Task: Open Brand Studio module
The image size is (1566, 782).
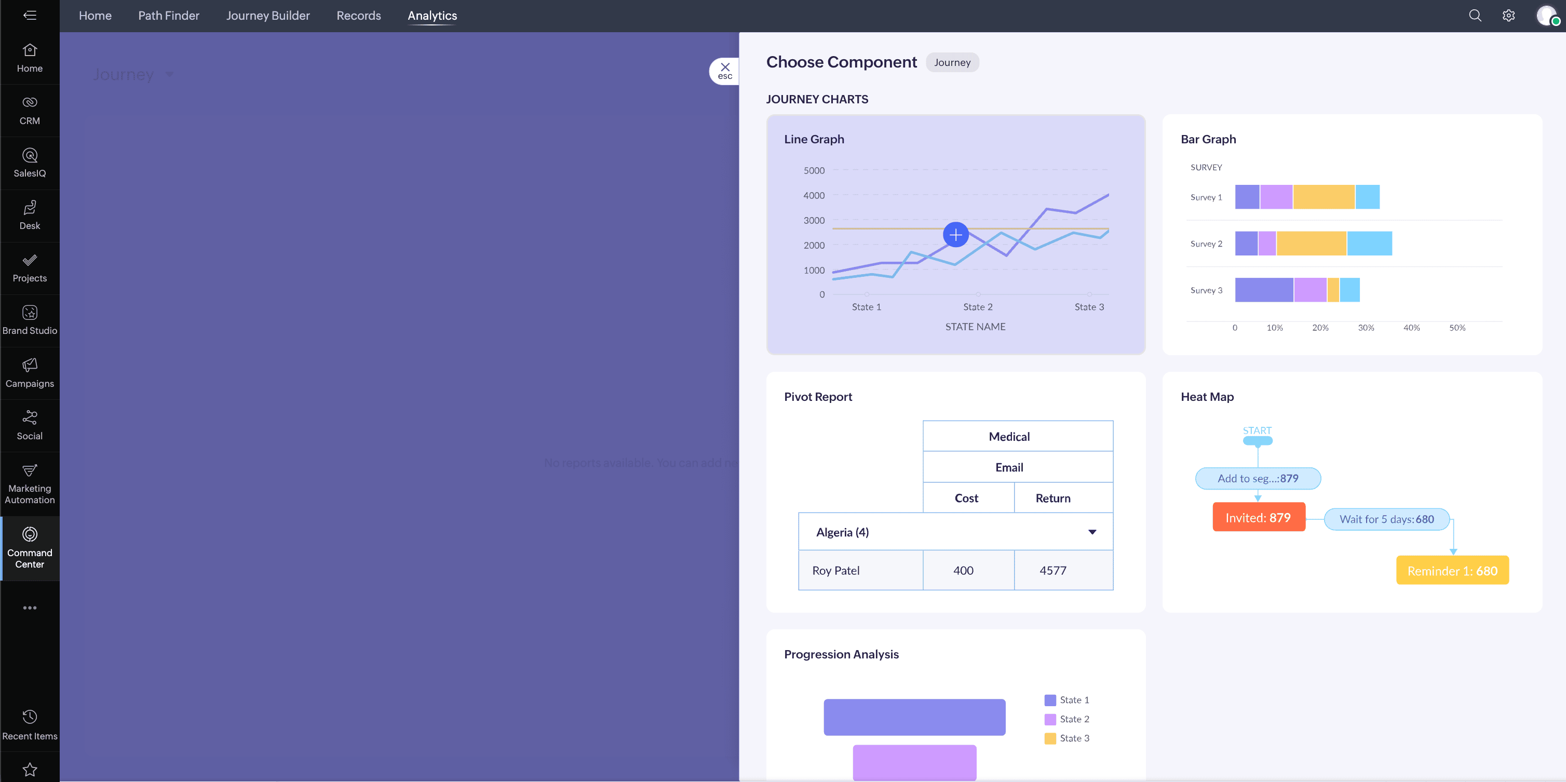Action: (29, 320)
